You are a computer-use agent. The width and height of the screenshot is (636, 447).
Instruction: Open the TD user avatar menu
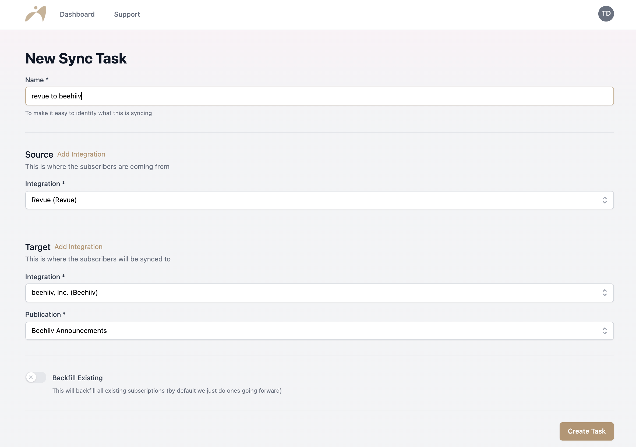606,13
